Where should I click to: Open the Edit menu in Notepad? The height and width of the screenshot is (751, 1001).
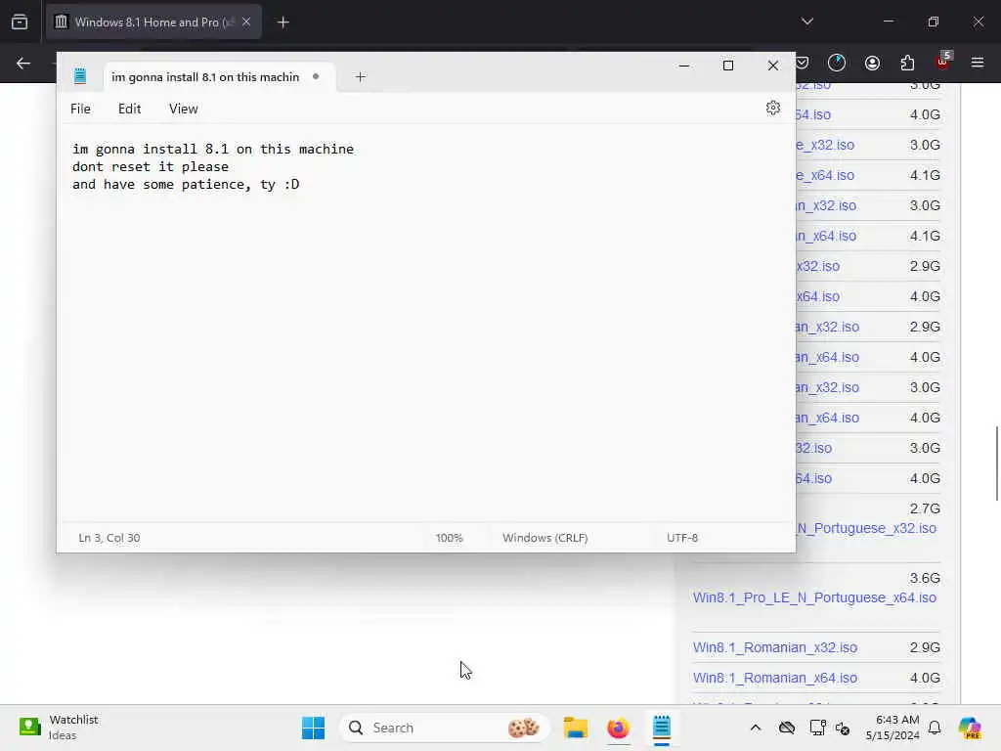coord(130,109)
